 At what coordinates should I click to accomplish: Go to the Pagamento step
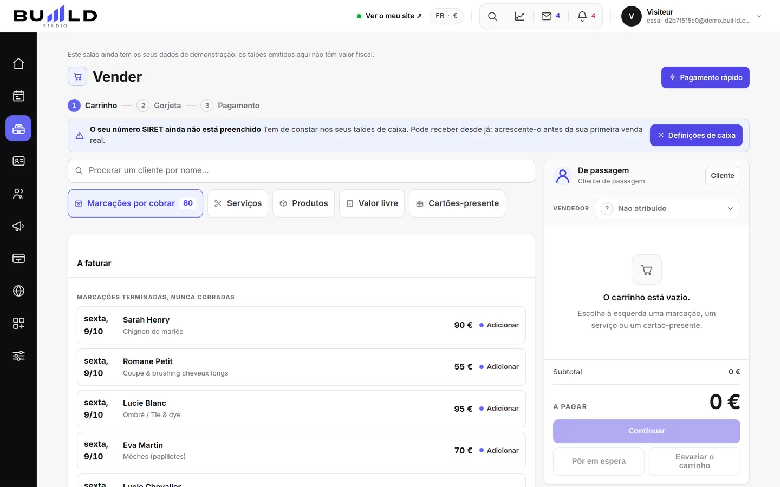(x=230, y=106)
